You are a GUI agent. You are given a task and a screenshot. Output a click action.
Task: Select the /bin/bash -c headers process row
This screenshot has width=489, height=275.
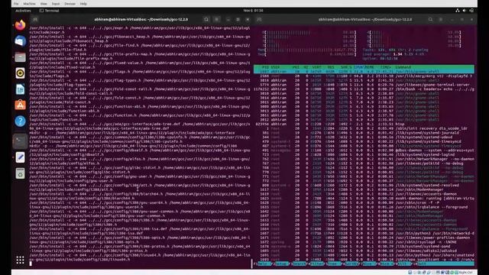tap(364, 89)
